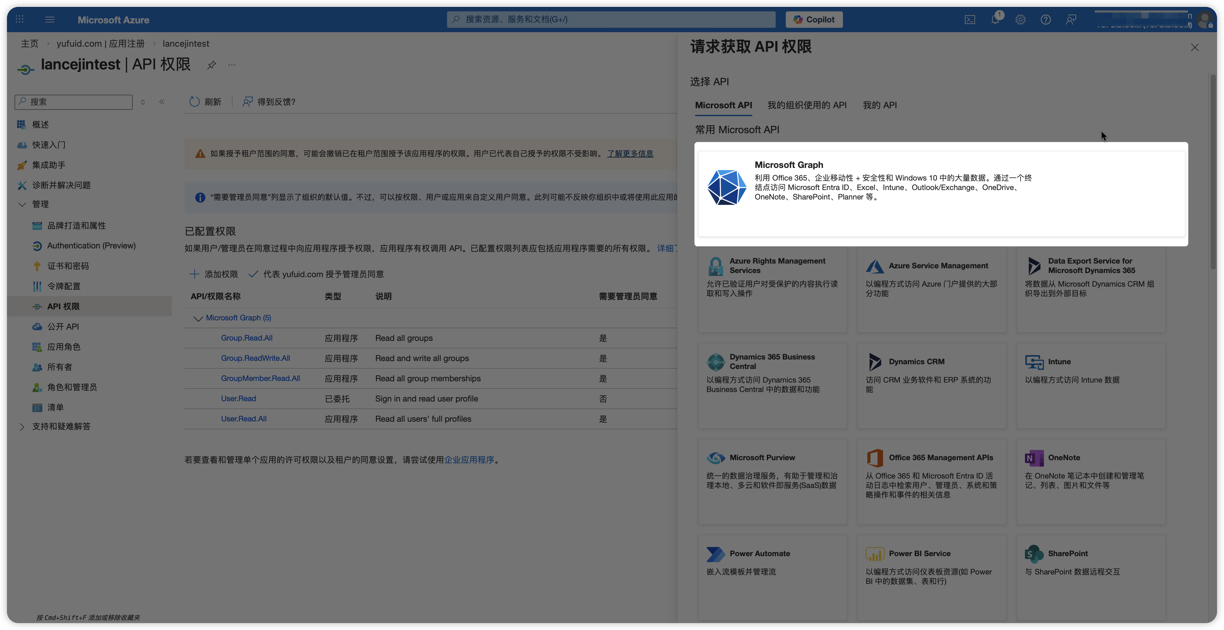
Task: Switch to the 我的组织使用的 API tab
Action: pyautogui.click(x=807, y=105)
